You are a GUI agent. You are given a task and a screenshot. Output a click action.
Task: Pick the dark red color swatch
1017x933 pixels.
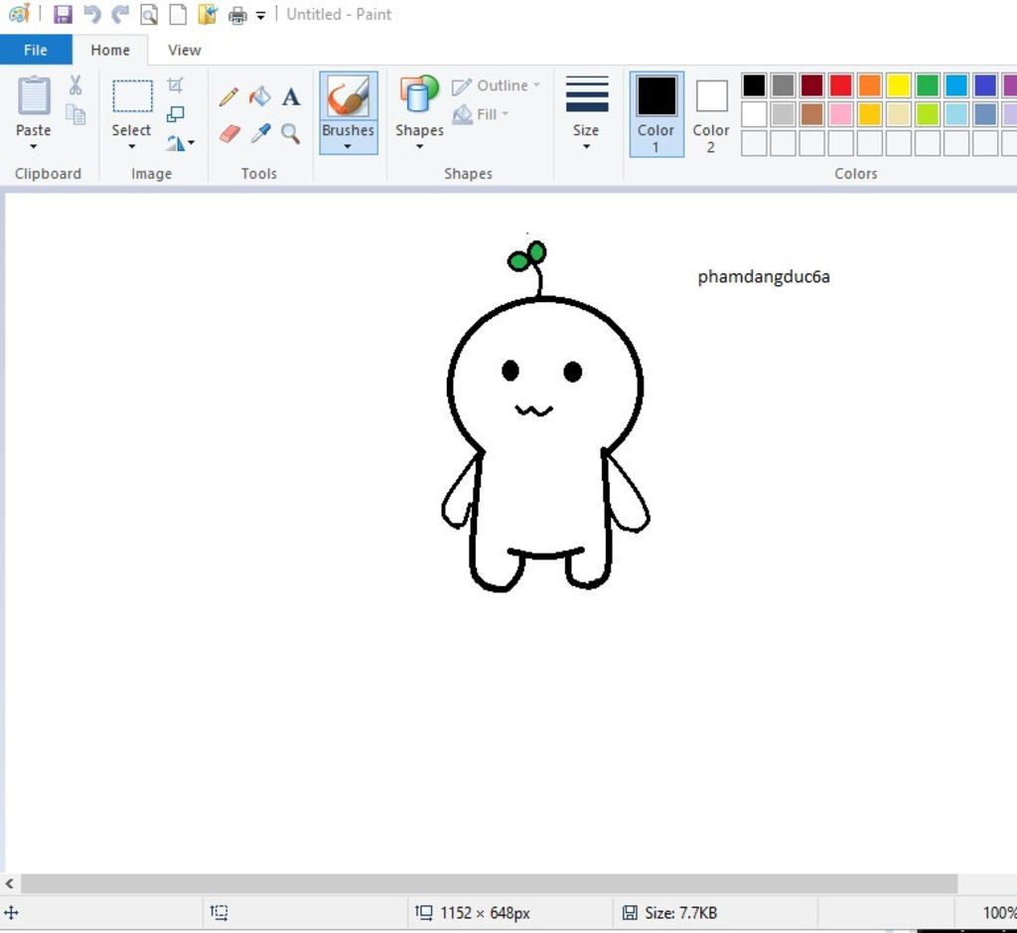pos(811,85)
